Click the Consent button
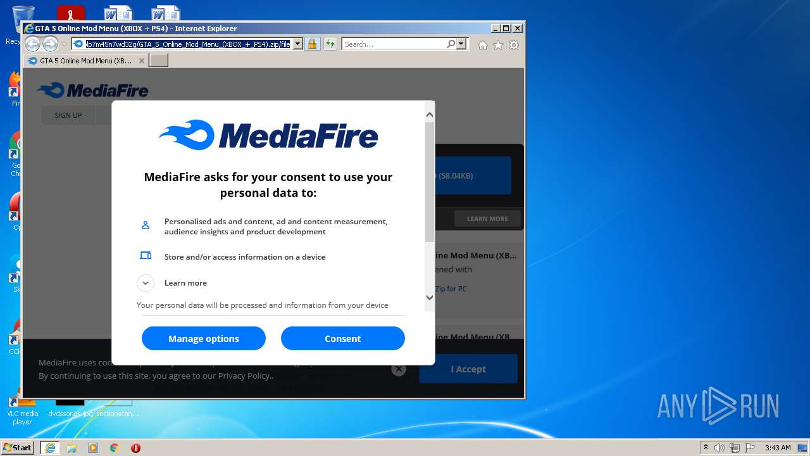The height and width of the screenshot is (456, 810). [x=343, y=339]
